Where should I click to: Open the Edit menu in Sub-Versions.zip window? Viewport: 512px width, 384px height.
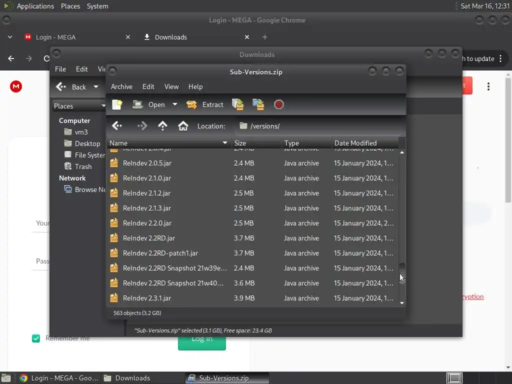click(148, 86)
